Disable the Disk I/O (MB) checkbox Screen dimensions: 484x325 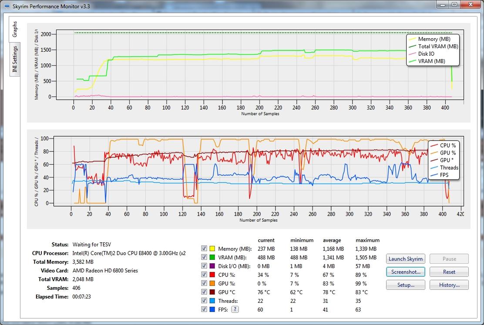pos(204,266)
